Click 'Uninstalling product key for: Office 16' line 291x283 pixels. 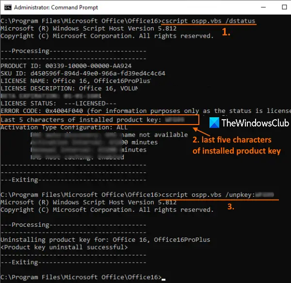105,239
